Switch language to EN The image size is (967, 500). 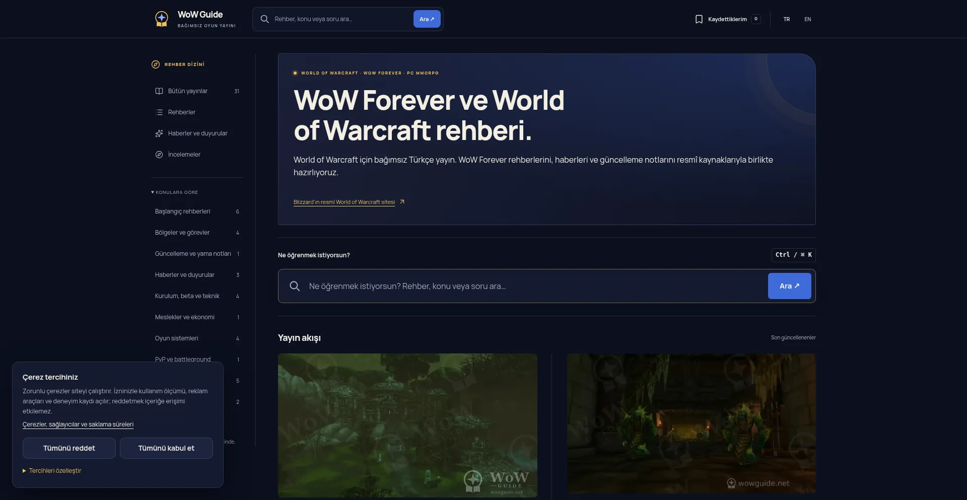[807, 19]
